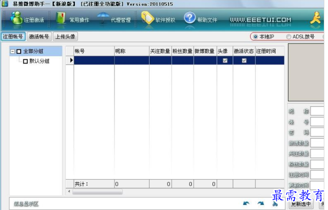Select the 全部分组 tree item

(33, 51)
